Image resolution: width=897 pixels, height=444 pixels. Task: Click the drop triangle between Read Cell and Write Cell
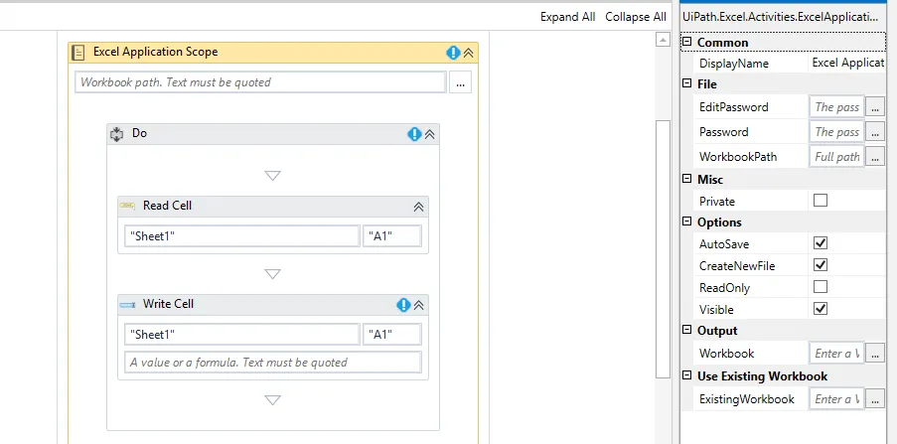click(x=273, y=274)
